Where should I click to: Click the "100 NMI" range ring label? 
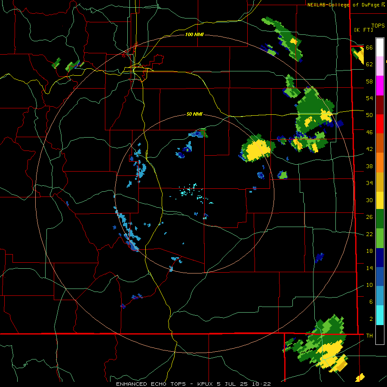tap(194, 34)
